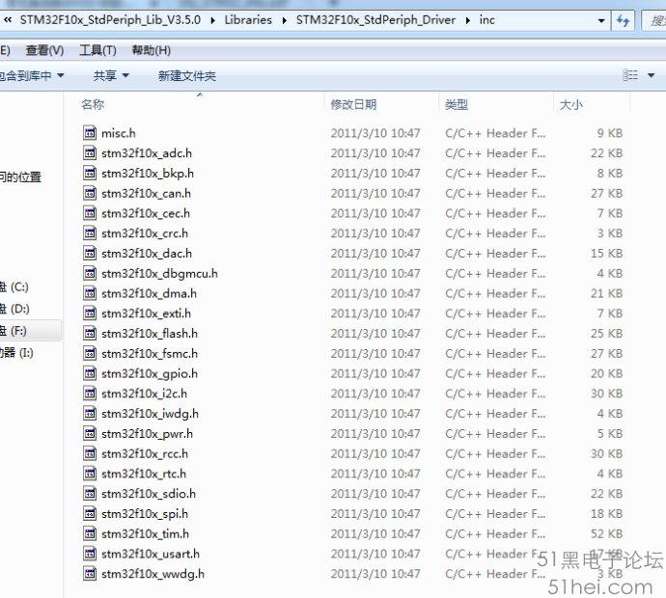Select the (C:) drive in navigation pane
666x598 pixels.
[14, 286]
